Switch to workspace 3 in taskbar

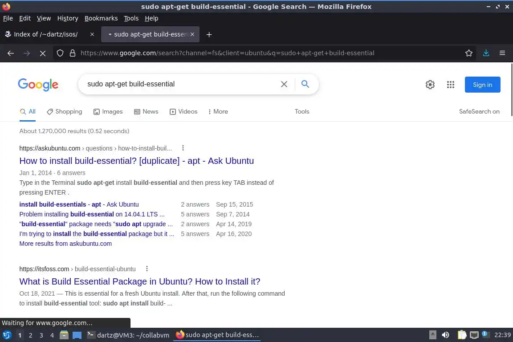41,335
